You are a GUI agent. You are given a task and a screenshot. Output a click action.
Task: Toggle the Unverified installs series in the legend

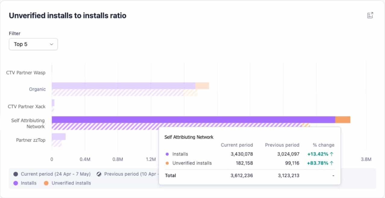click(x=67, y=183)
